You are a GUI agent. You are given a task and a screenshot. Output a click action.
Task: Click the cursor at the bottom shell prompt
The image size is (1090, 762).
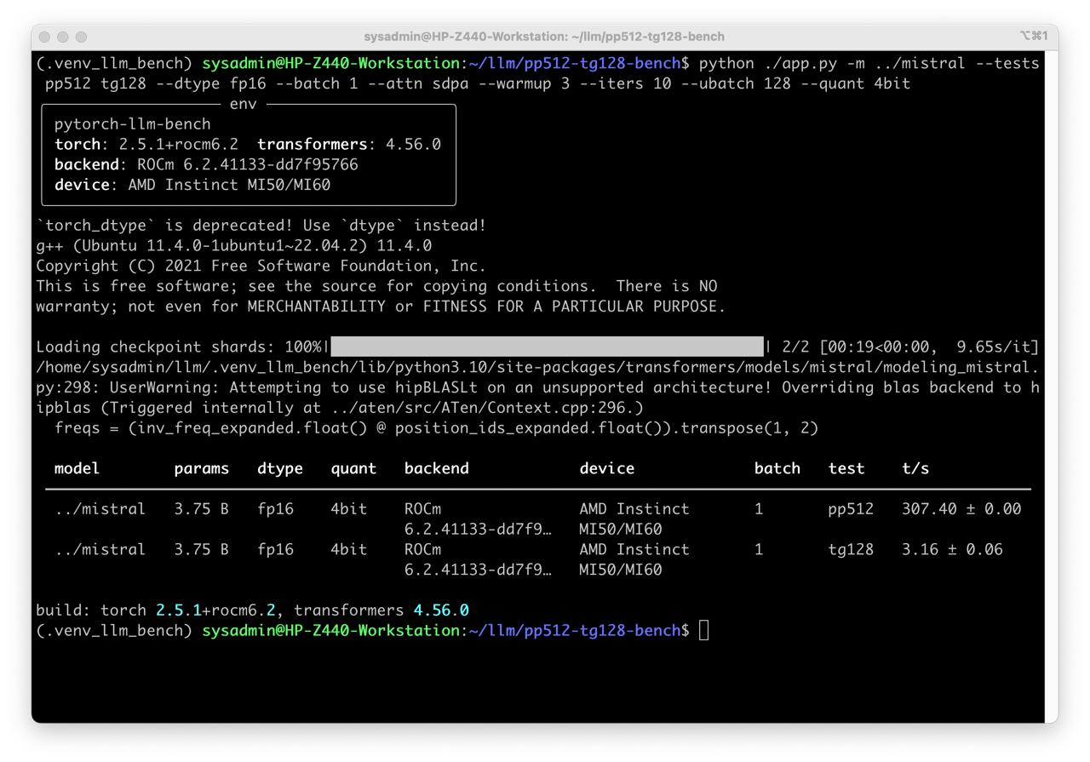point(703,630)
